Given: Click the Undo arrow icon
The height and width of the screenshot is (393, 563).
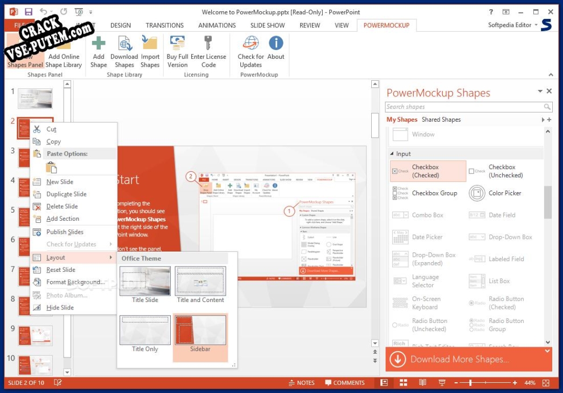Looking at the screenshot, I should pos(43,11).
